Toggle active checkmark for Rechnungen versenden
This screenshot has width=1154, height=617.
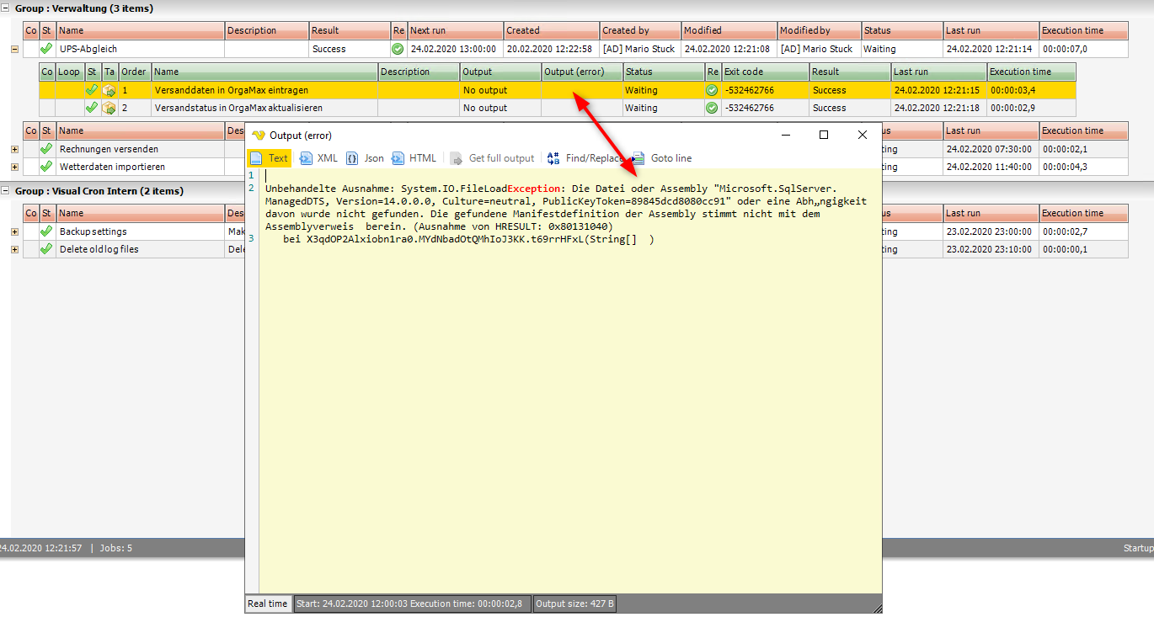point(46,149)
